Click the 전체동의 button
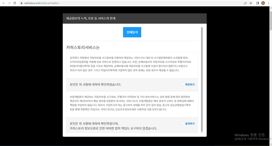 132,32
